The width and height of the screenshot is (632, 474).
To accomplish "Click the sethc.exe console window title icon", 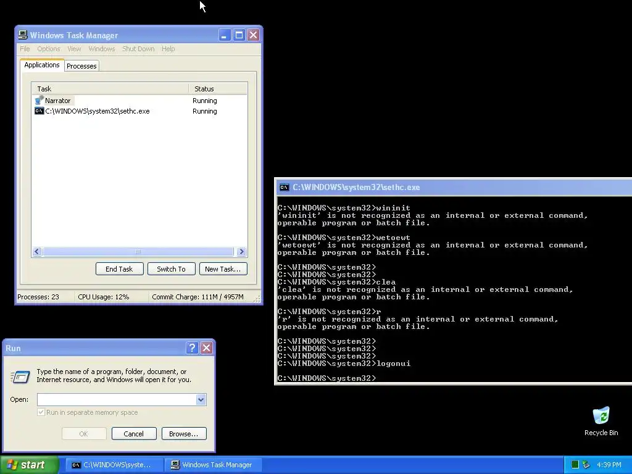I will (284, 187).
